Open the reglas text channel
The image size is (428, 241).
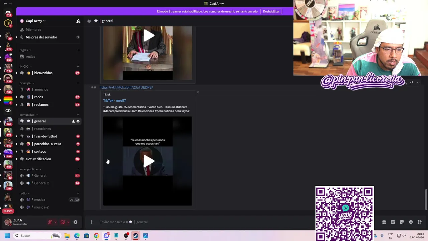50,56
